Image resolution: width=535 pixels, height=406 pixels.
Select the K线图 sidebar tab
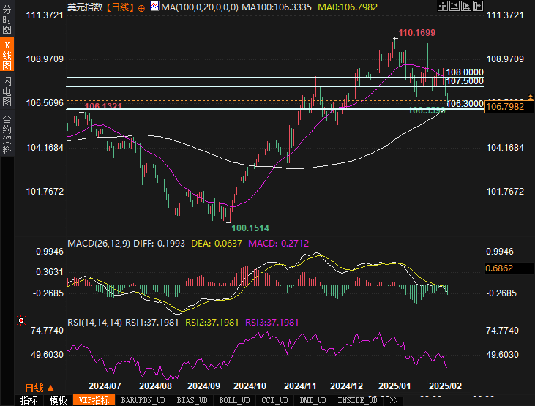tap(7, 55)
